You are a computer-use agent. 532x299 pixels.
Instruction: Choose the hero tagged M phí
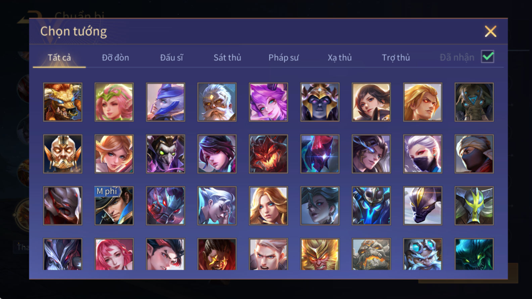pyautogui.click(x=114, y=206)
